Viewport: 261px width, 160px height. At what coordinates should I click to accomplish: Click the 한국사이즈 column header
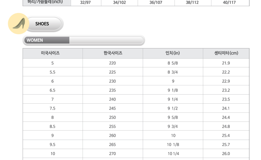[x=113, y=53]
